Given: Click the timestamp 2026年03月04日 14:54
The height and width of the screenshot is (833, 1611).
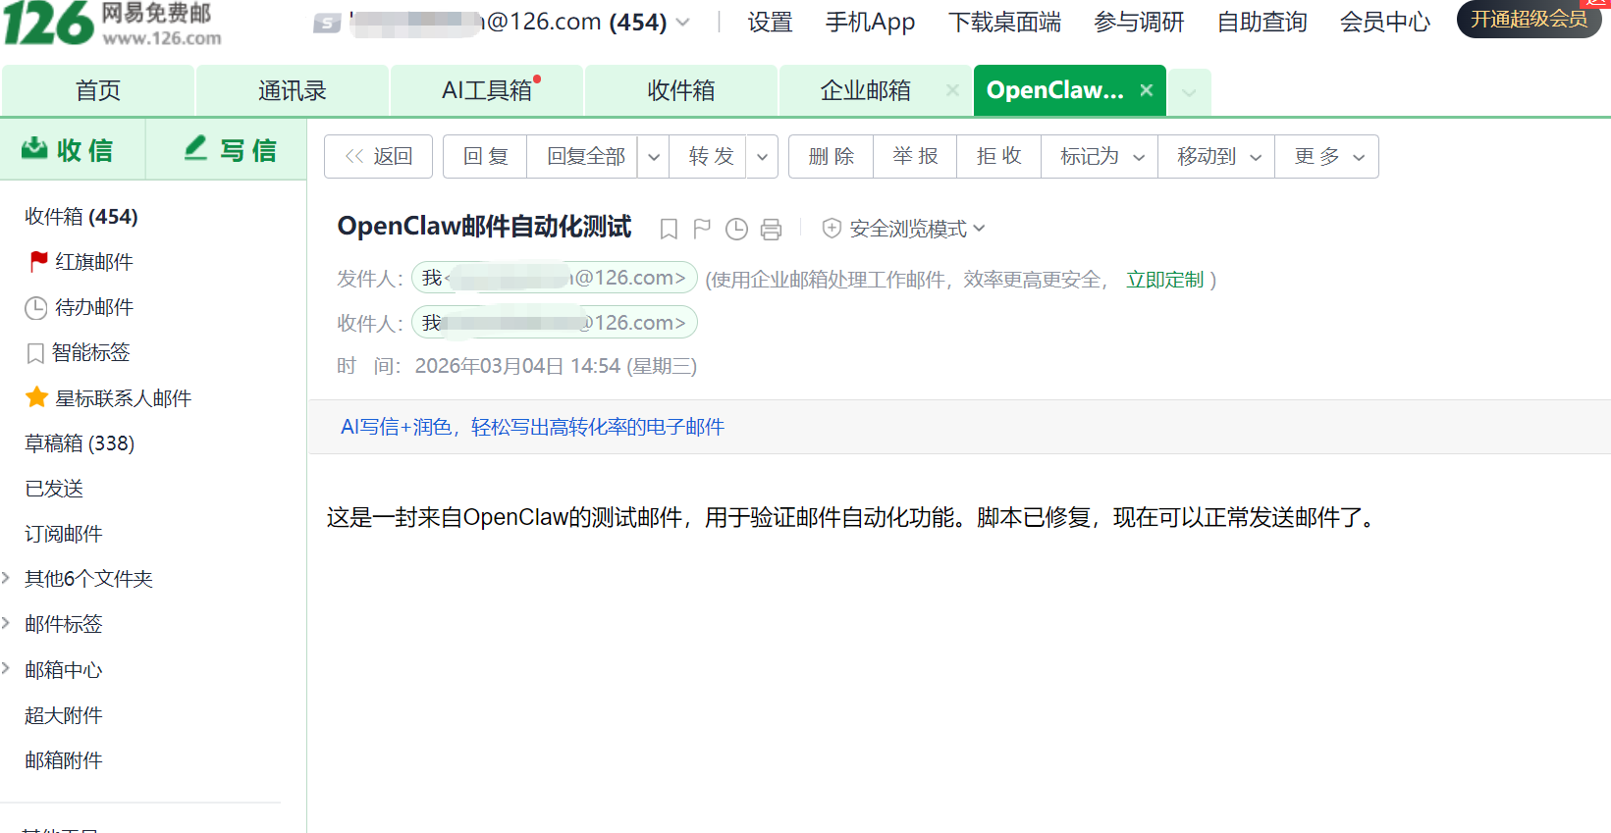Looking at the screenshot, I should [517, 366].
